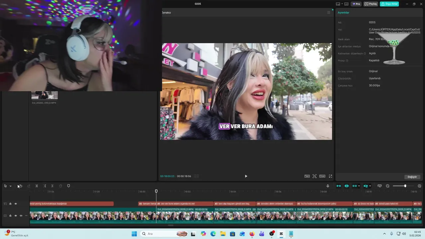Open timeline cover/shortcut settings icon

click(380, 186)
